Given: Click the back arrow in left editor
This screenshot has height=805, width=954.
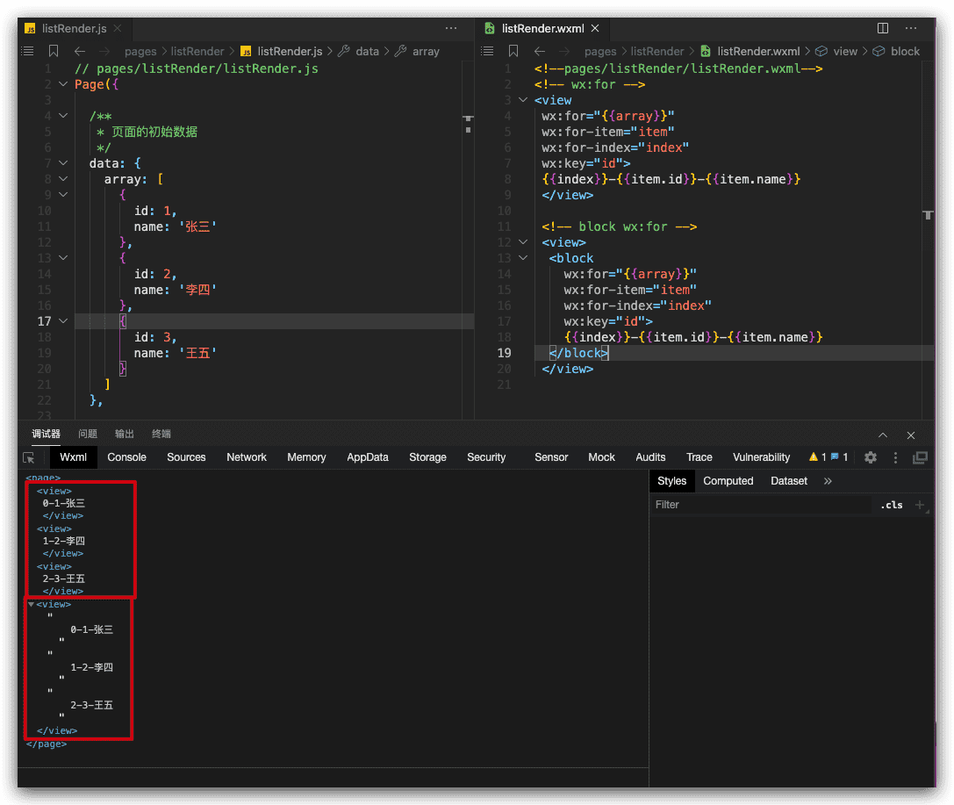Looking at the screenshot, I should click(80, 51).
